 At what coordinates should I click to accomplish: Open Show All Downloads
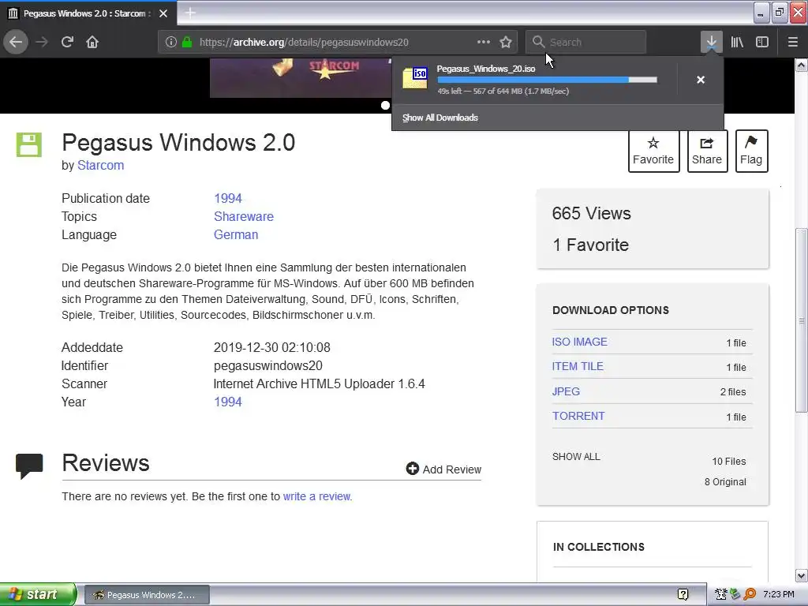pos(440,118)
